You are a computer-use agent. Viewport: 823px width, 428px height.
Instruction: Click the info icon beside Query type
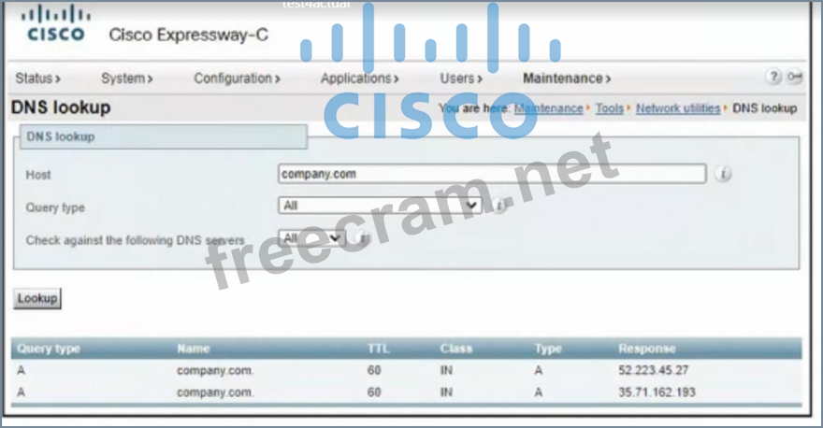coord(499,206)
